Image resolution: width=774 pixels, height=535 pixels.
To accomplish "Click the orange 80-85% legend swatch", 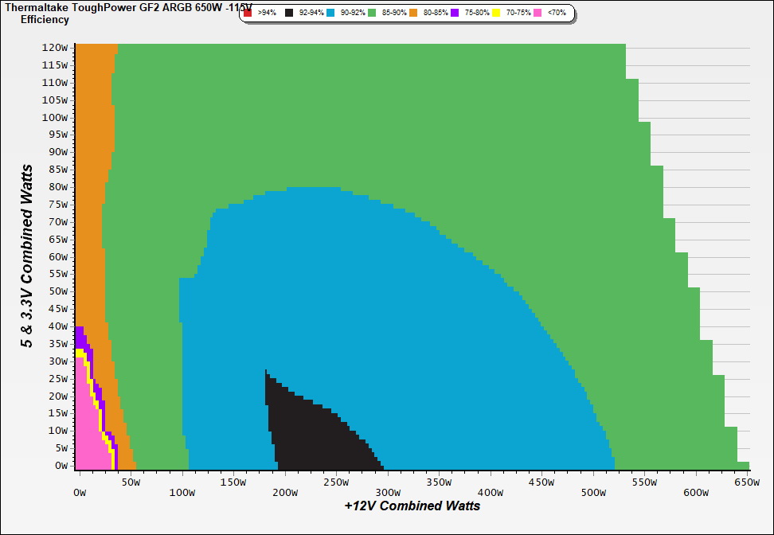I will pos(412,13).
